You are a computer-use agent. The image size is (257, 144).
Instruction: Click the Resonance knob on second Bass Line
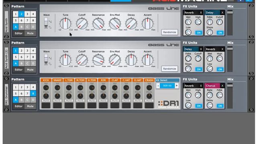[x=98, y=60]
